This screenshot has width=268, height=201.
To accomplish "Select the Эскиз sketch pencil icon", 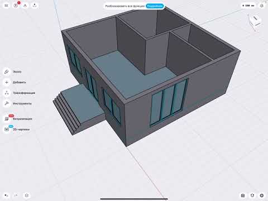I will coord(7,71).
